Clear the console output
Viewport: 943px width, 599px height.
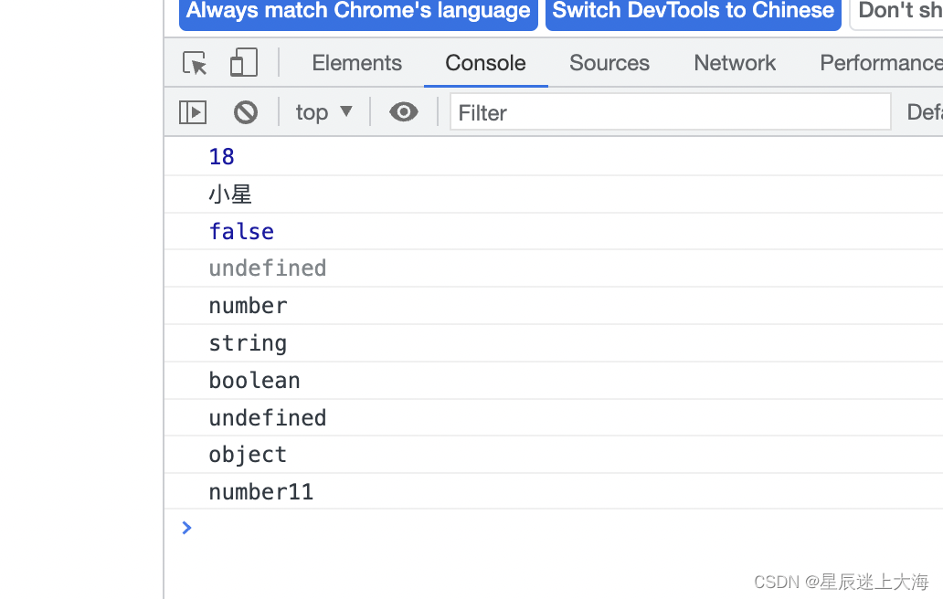(x=246, y=112)
